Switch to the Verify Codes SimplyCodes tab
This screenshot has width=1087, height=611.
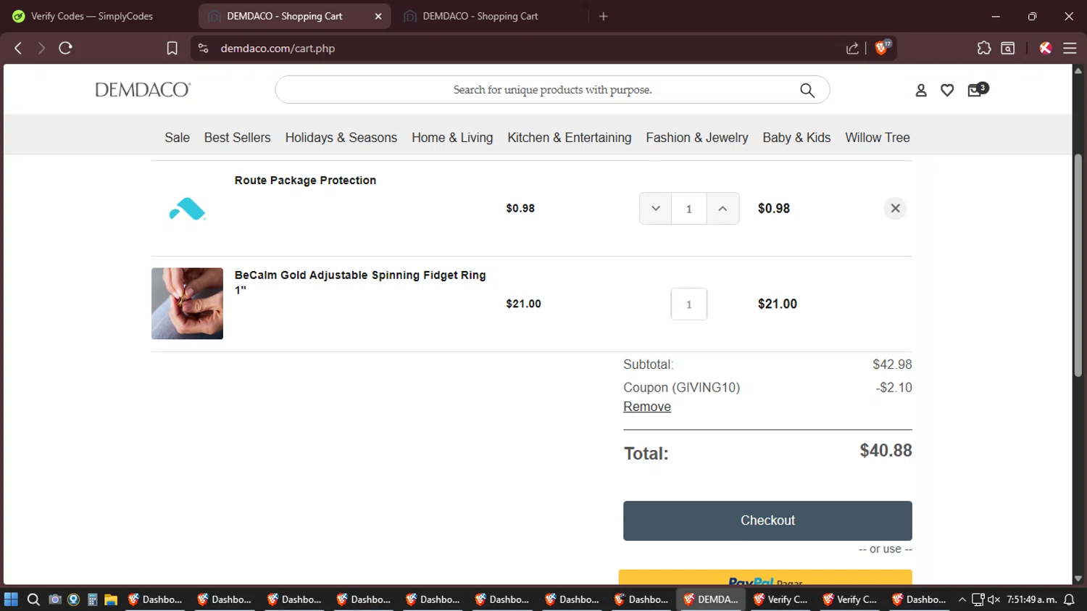[x=92, y=16]
